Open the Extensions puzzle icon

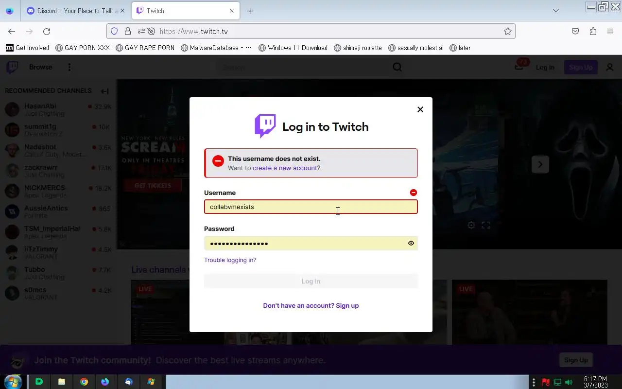click(x=593, y=31)
